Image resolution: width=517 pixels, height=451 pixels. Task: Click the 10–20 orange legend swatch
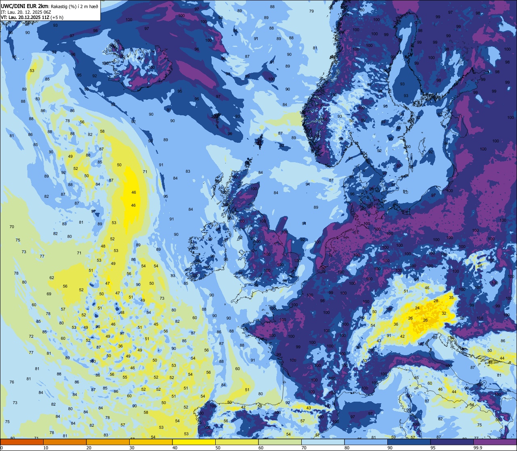click(x=65, y=442)
